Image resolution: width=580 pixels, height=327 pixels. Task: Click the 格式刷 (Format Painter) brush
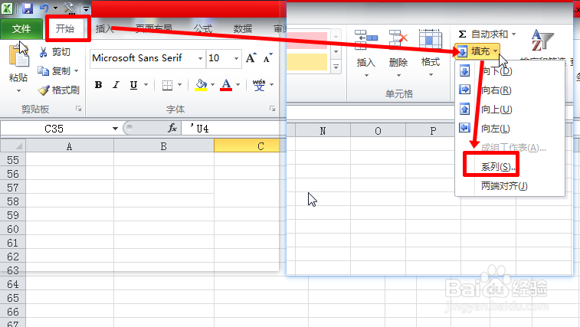[x=59, y=90]
